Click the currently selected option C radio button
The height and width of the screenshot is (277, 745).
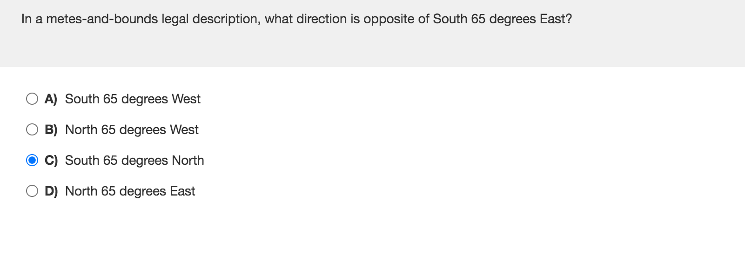click(32, 160)
